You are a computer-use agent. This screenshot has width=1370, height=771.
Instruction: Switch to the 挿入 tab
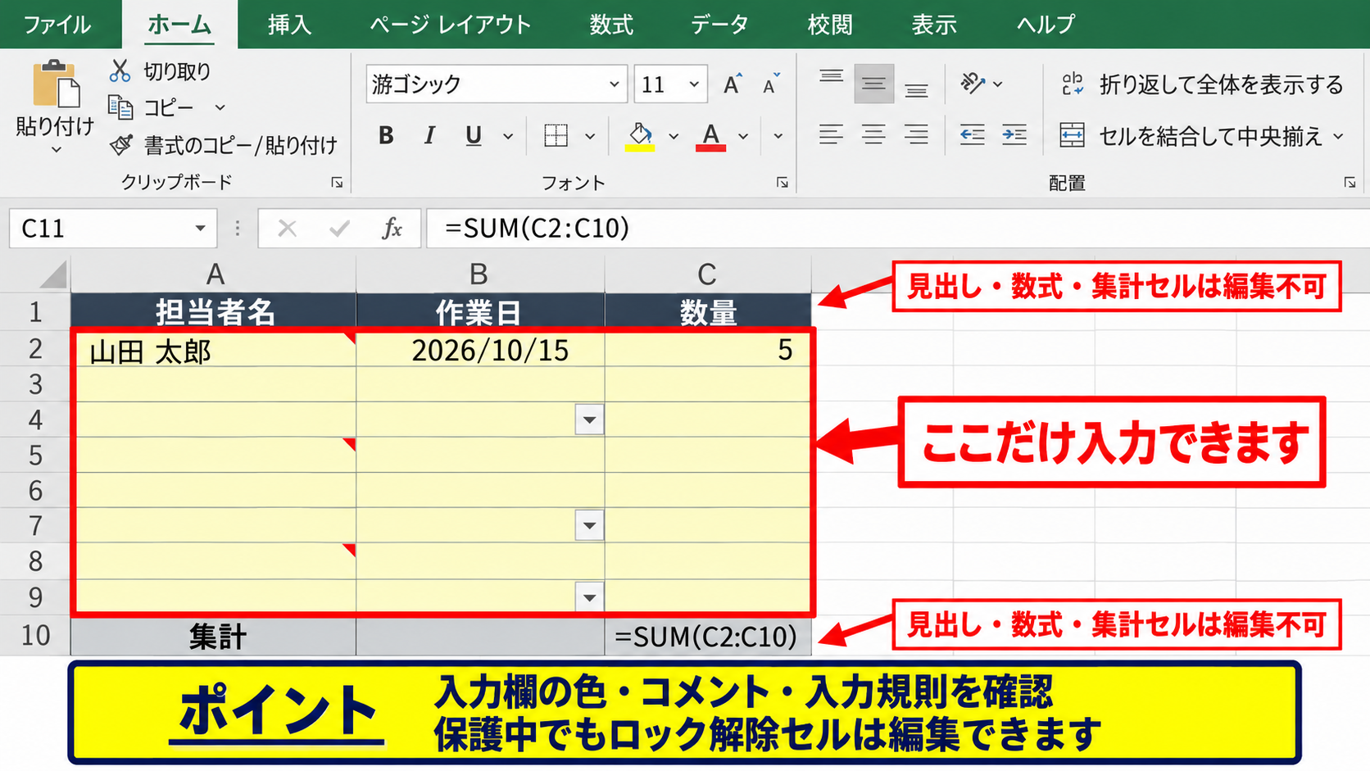[x=290, y=25]
